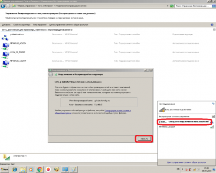Launch Google Chrome from taskbar
Image resolution: width=216 pixels, height=173 pixels.
tap(39, 170)
